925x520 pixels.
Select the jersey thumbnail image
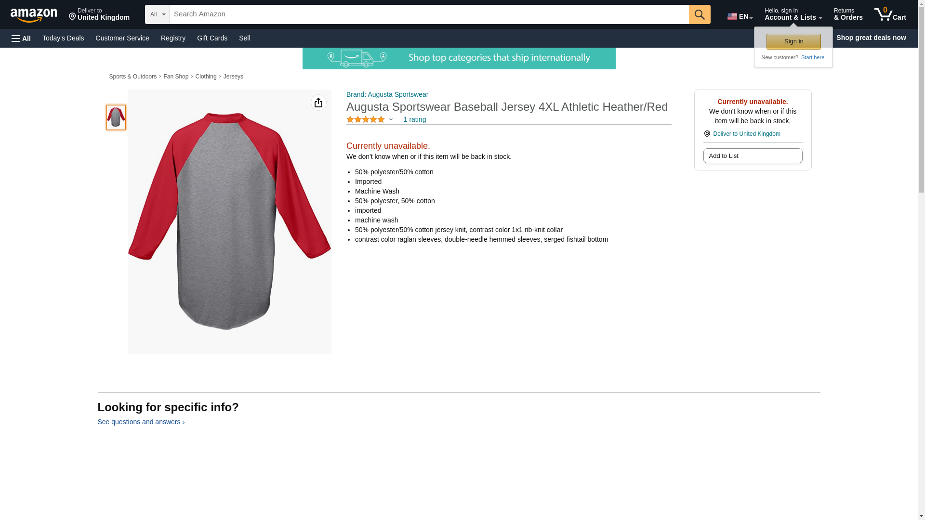pos(116,117)
